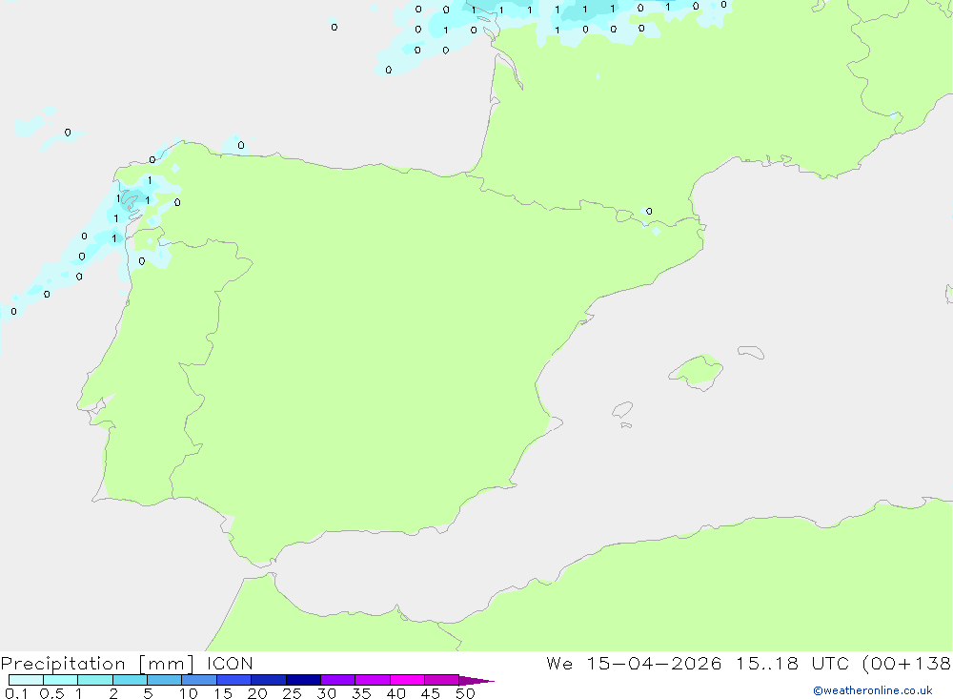The height and width of the screenshot is (699, 953).
Task: Click the legend label "25"
Action: tap(293, 693)
